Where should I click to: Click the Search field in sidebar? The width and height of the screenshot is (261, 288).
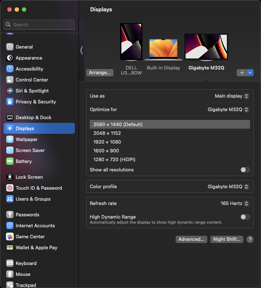click(x=39, y=24)
